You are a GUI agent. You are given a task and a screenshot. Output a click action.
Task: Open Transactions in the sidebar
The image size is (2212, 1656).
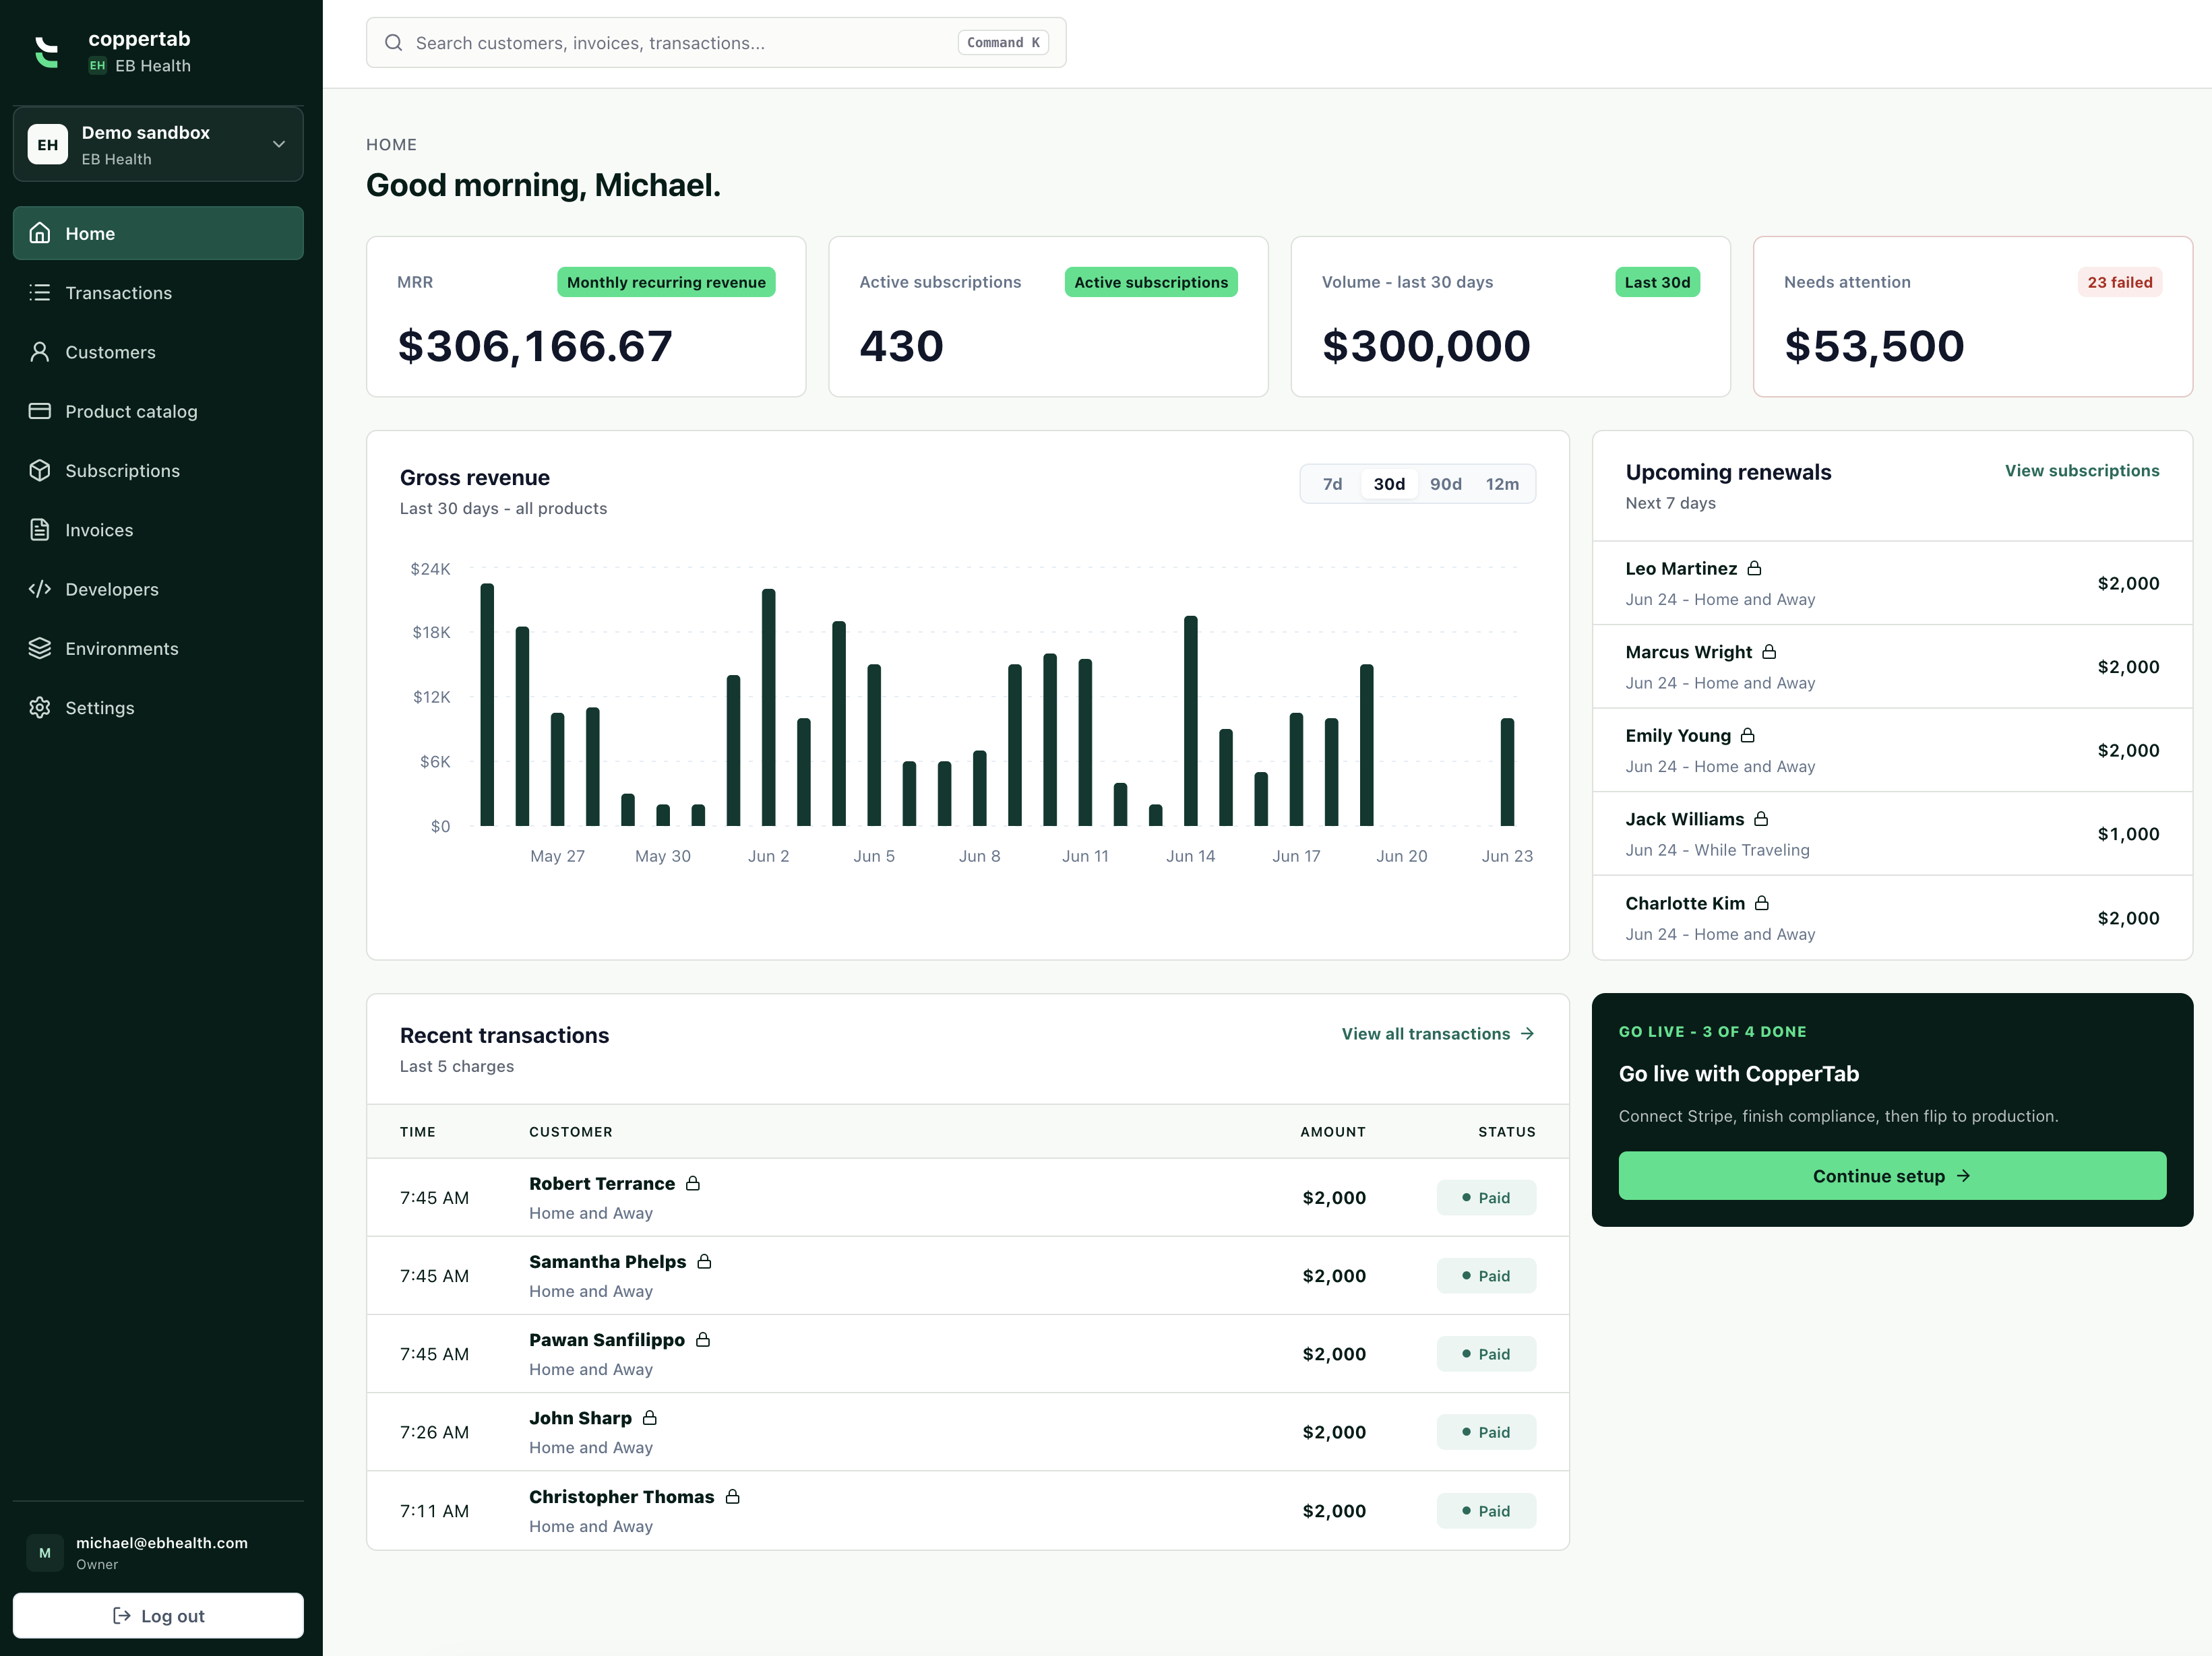click(158, 293)
